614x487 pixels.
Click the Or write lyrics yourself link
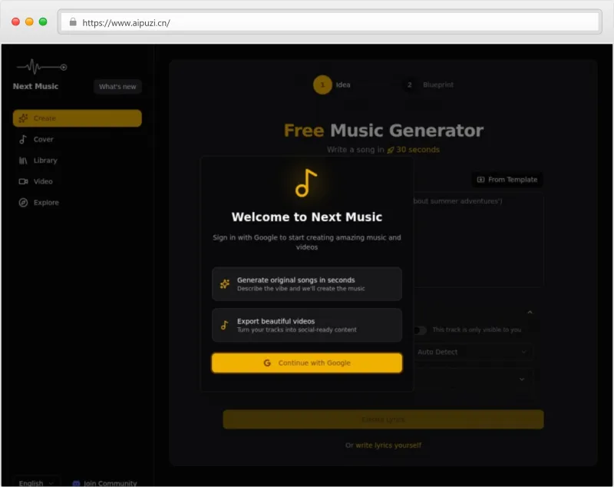[384, 444]
